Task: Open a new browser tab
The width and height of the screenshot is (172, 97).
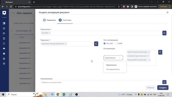Action: point(34,2)
